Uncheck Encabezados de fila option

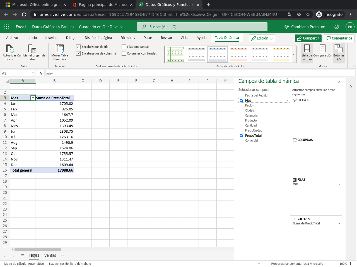(78, 47)
